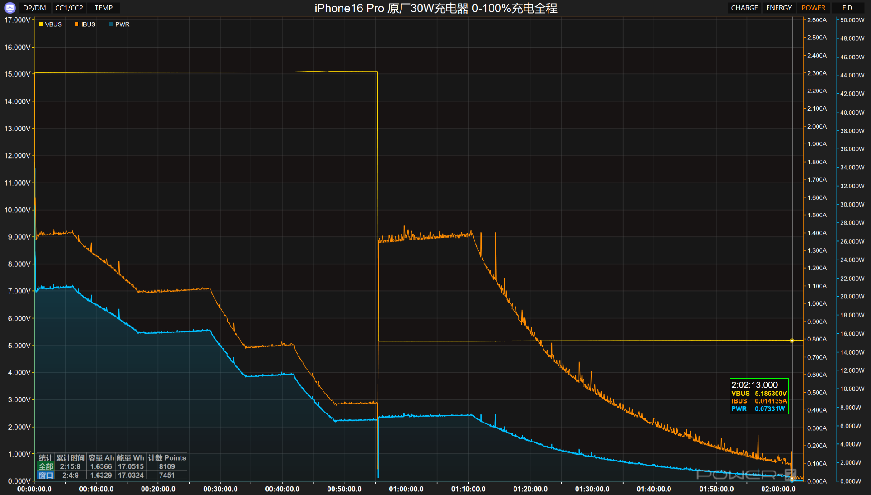Click the 00:30:00.0 time axis label
Viewport: 871px width, 495px height.
220,489
